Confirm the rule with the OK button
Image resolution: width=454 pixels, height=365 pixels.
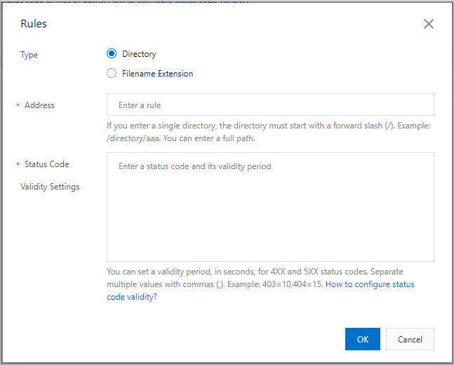pos(362,339)
